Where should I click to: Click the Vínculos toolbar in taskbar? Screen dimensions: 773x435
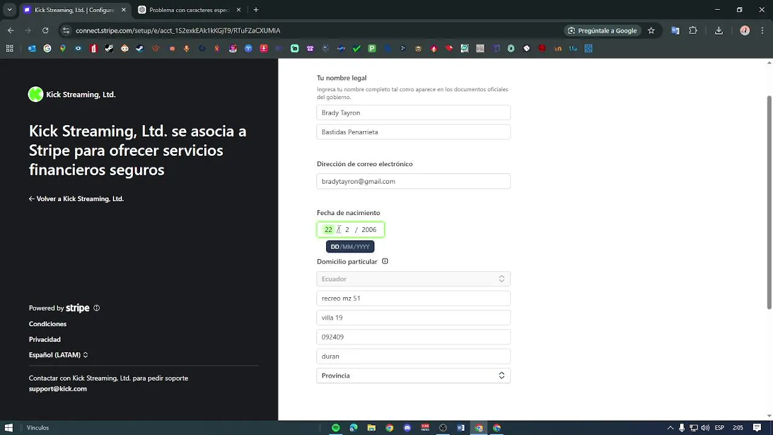[x=38, y=428]
